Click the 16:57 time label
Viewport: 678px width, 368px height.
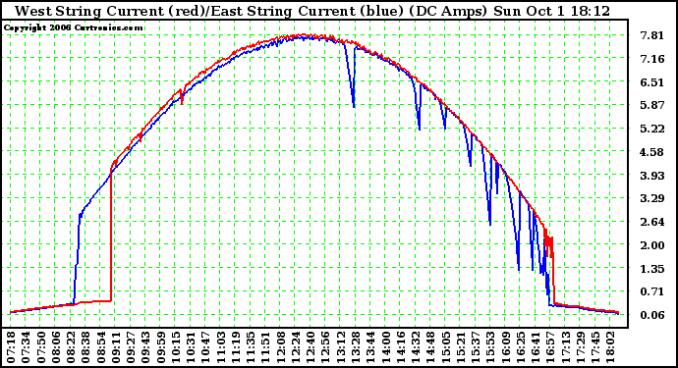(550, 347)
